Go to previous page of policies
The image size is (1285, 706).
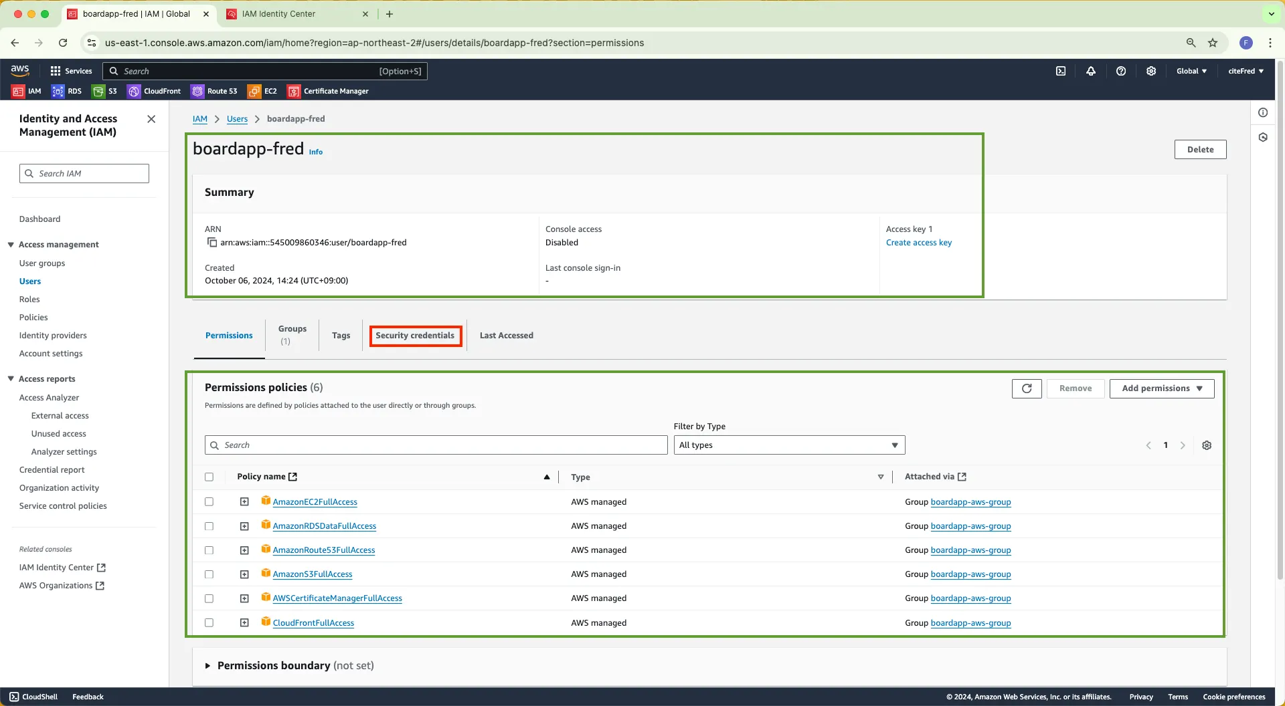pyautogui.click(x=1148, y=445)
